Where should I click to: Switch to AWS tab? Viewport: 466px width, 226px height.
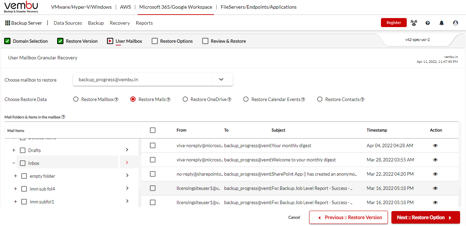(x=125, y=7)
